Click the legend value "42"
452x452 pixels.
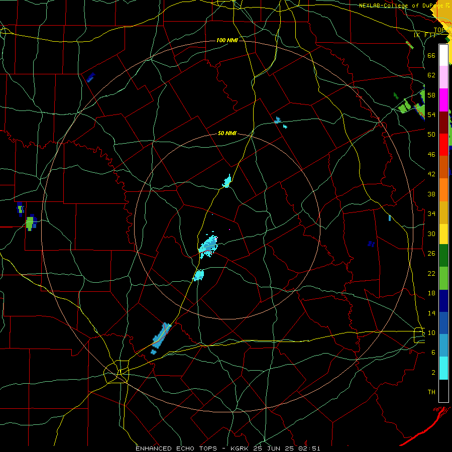pos(431,174)
